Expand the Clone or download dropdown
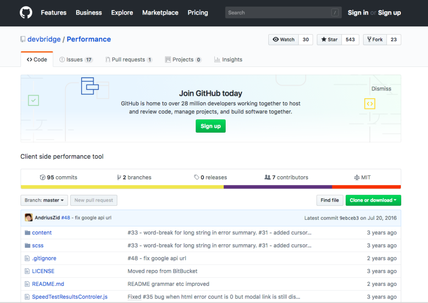The width and height of the screenshot is (428, 303). pyautogui.click(x=373, y=200)
